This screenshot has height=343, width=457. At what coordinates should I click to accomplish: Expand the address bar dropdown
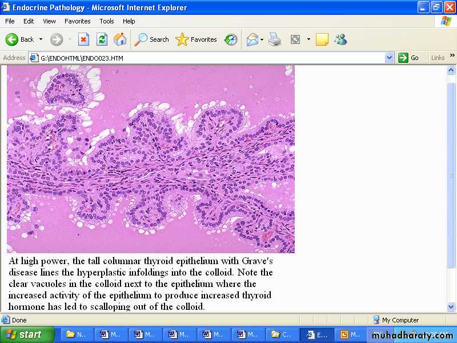point(389,58)
